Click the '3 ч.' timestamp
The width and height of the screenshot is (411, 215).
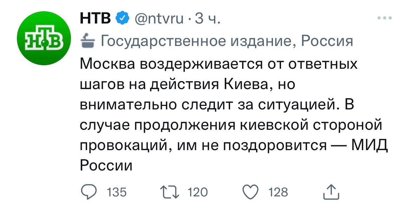207,18
